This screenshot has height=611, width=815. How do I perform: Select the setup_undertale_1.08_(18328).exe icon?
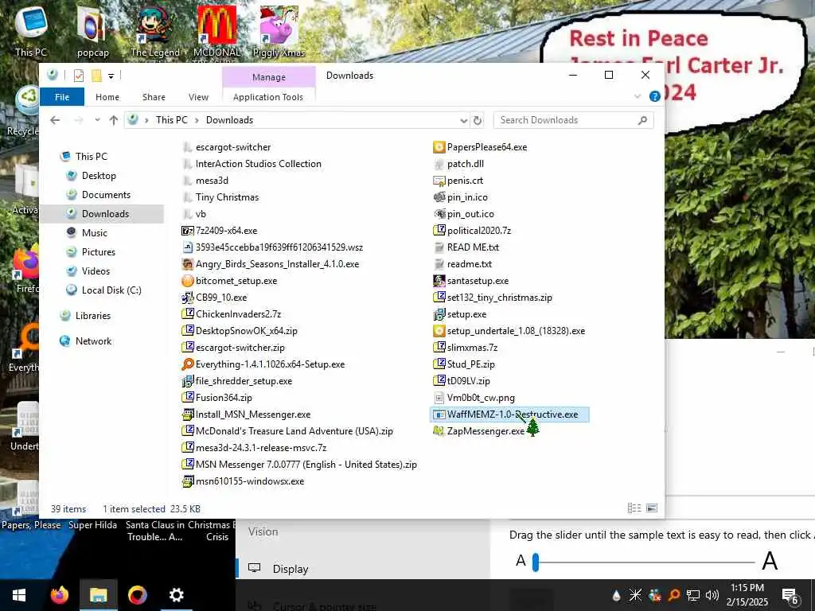click(439, 331)
